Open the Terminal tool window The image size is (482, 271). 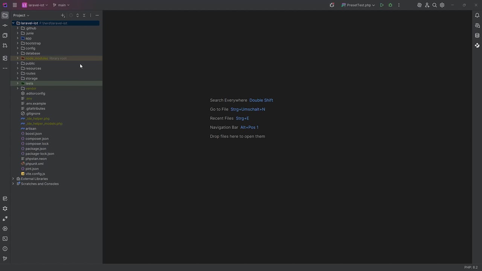(x=5, y=239)
